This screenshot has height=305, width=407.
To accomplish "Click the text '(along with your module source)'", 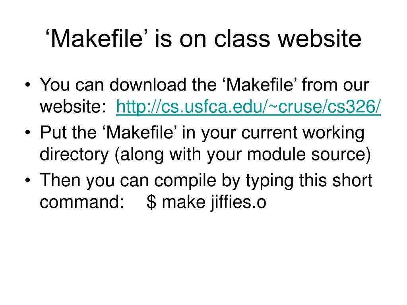I will pos(242,155).
